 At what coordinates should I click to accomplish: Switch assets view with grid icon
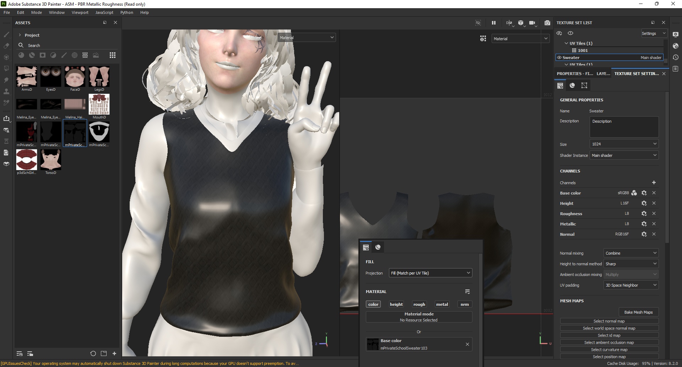pyautogui.click(x=113, y=55)
